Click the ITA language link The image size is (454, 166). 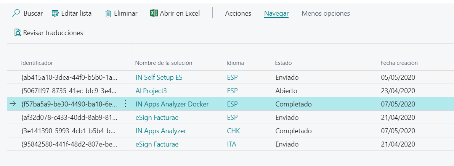pyautogui.click(x=232, y=144)
